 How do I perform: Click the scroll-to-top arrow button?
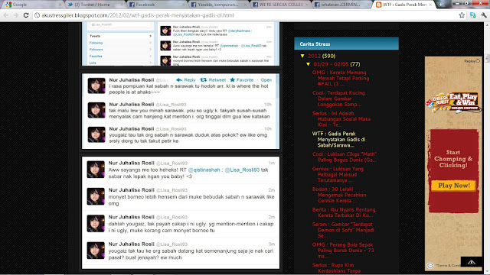472,262
